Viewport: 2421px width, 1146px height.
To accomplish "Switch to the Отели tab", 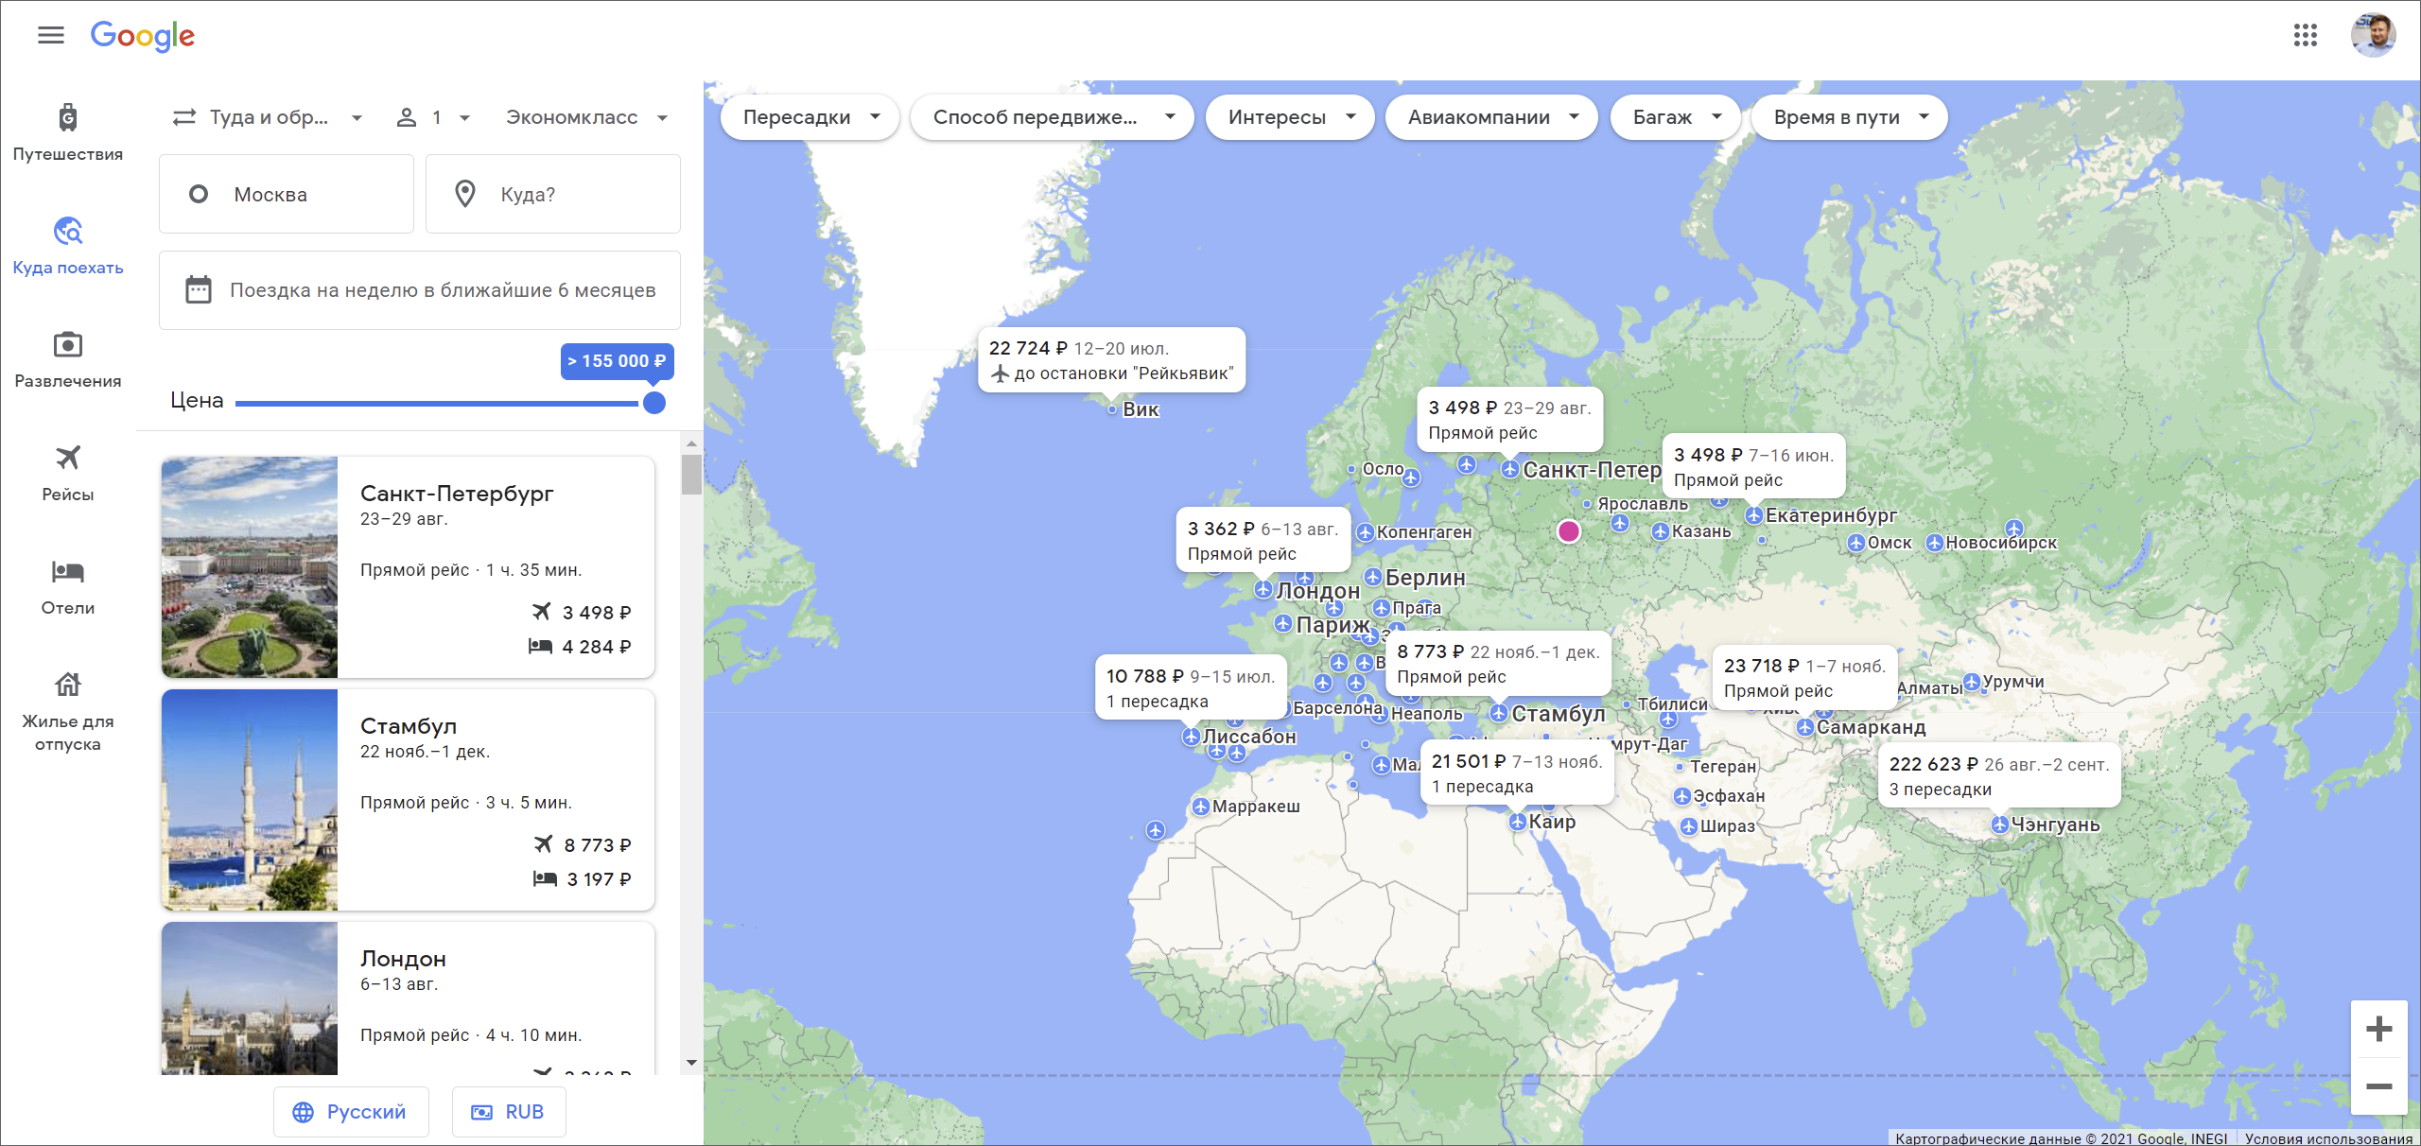I will pos(68,586).
